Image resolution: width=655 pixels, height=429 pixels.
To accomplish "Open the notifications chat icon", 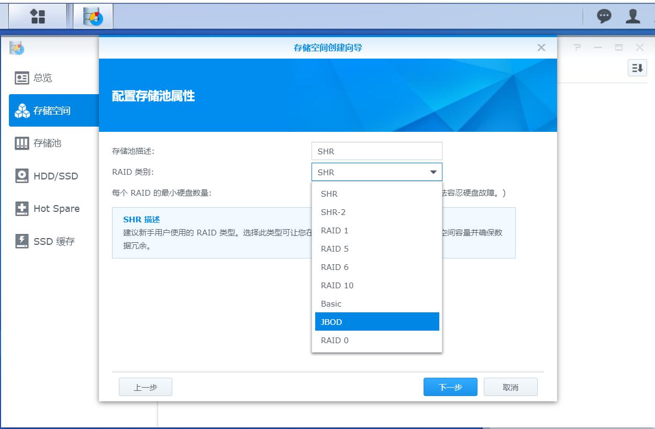I will coord(604,16).
